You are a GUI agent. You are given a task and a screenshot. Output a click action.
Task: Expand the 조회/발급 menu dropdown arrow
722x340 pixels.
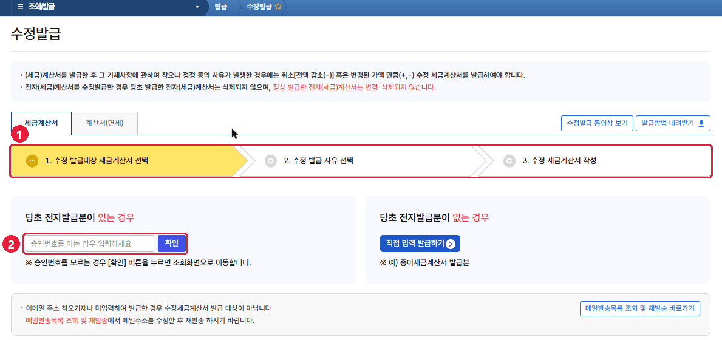click(x=197, y=7)
